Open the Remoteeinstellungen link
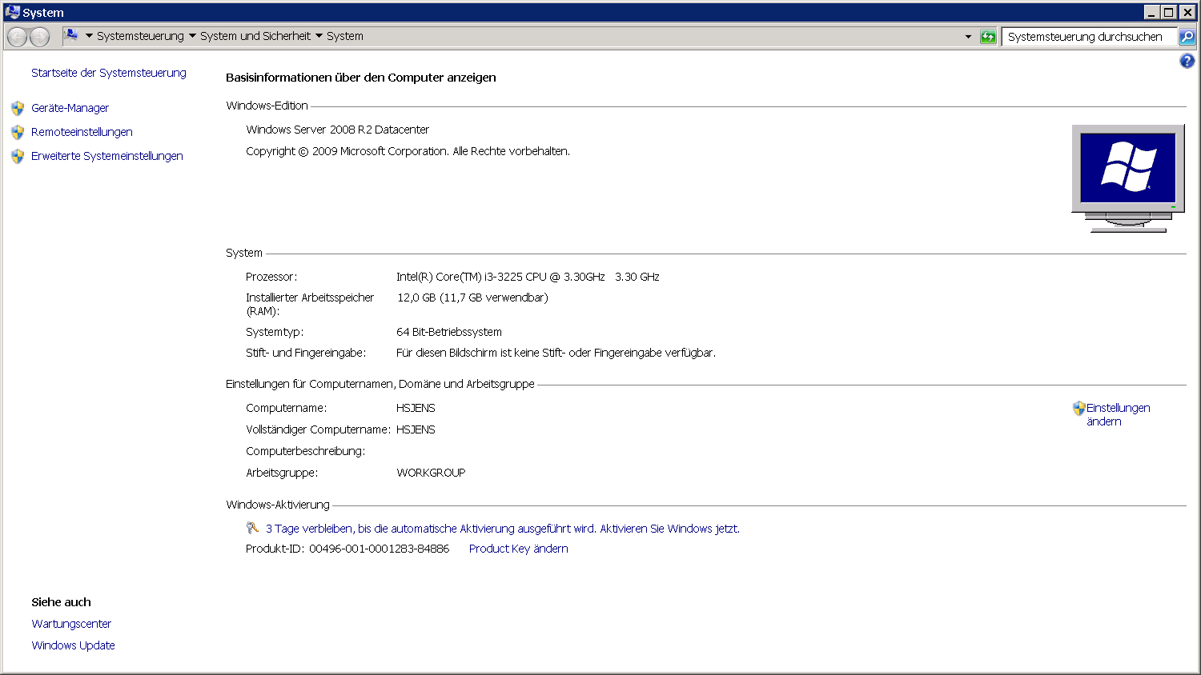Viewport: 1201px width, 675px height. point(82,132)
